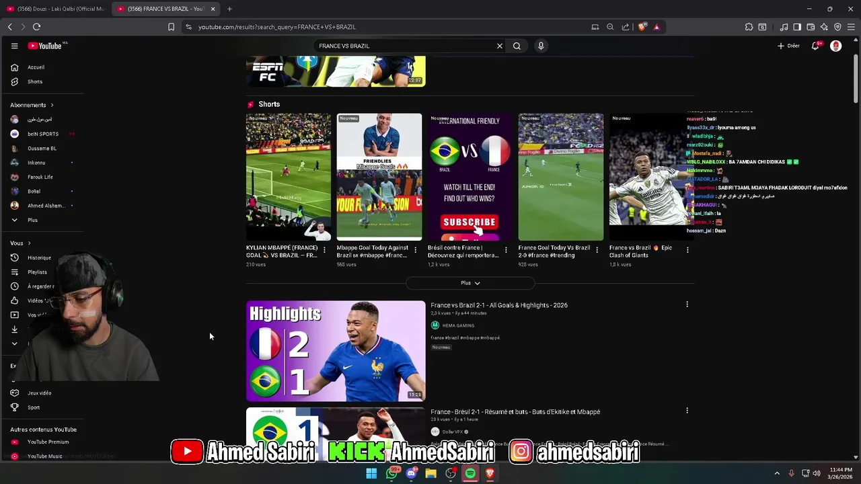Open options for Résumé et buts video
The width and height of the screenshot is (861, 484).
tap(687, 411)
